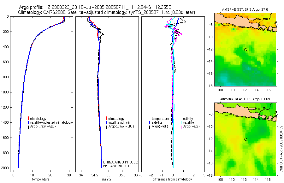The height and width of the screenshot is (183, 284).
Task: Click the "-2" tick on the difference axis
Action: pyautogui.click(x=151, y=175)
